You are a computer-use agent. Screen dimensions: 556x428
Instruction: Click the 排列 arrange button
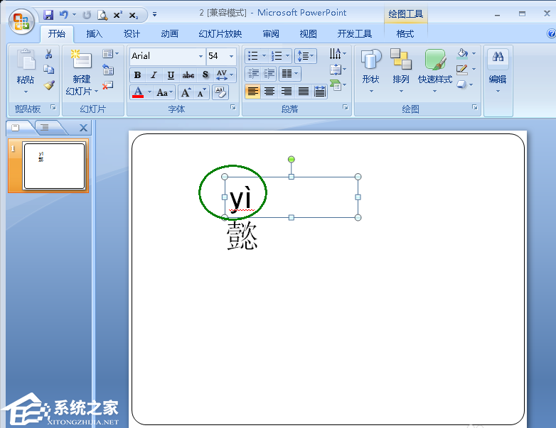[401, 71]
